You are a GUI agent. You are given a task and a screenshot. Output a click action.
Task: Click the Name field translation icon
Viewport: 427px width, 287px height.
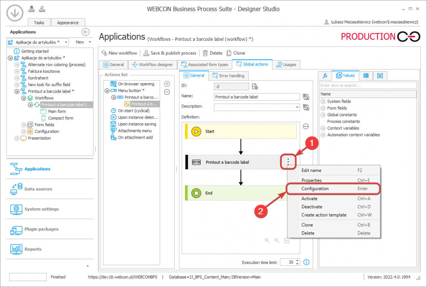tap(306, 97)
